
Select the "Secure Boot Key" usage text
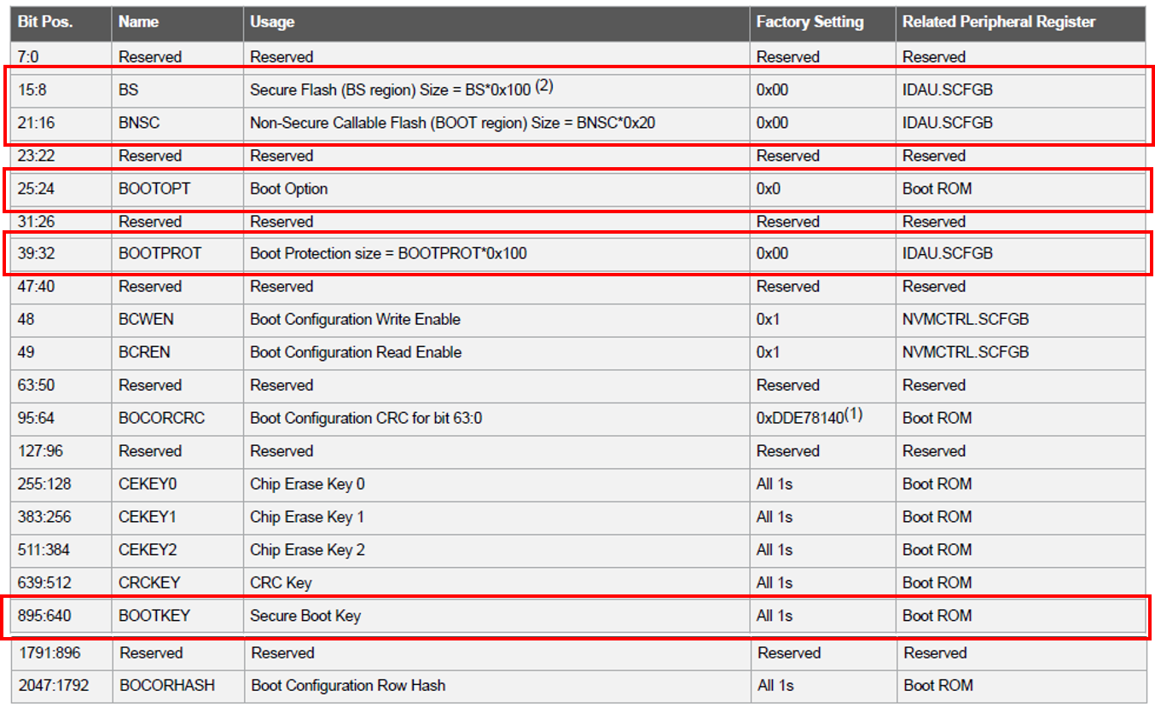(305, 616)
